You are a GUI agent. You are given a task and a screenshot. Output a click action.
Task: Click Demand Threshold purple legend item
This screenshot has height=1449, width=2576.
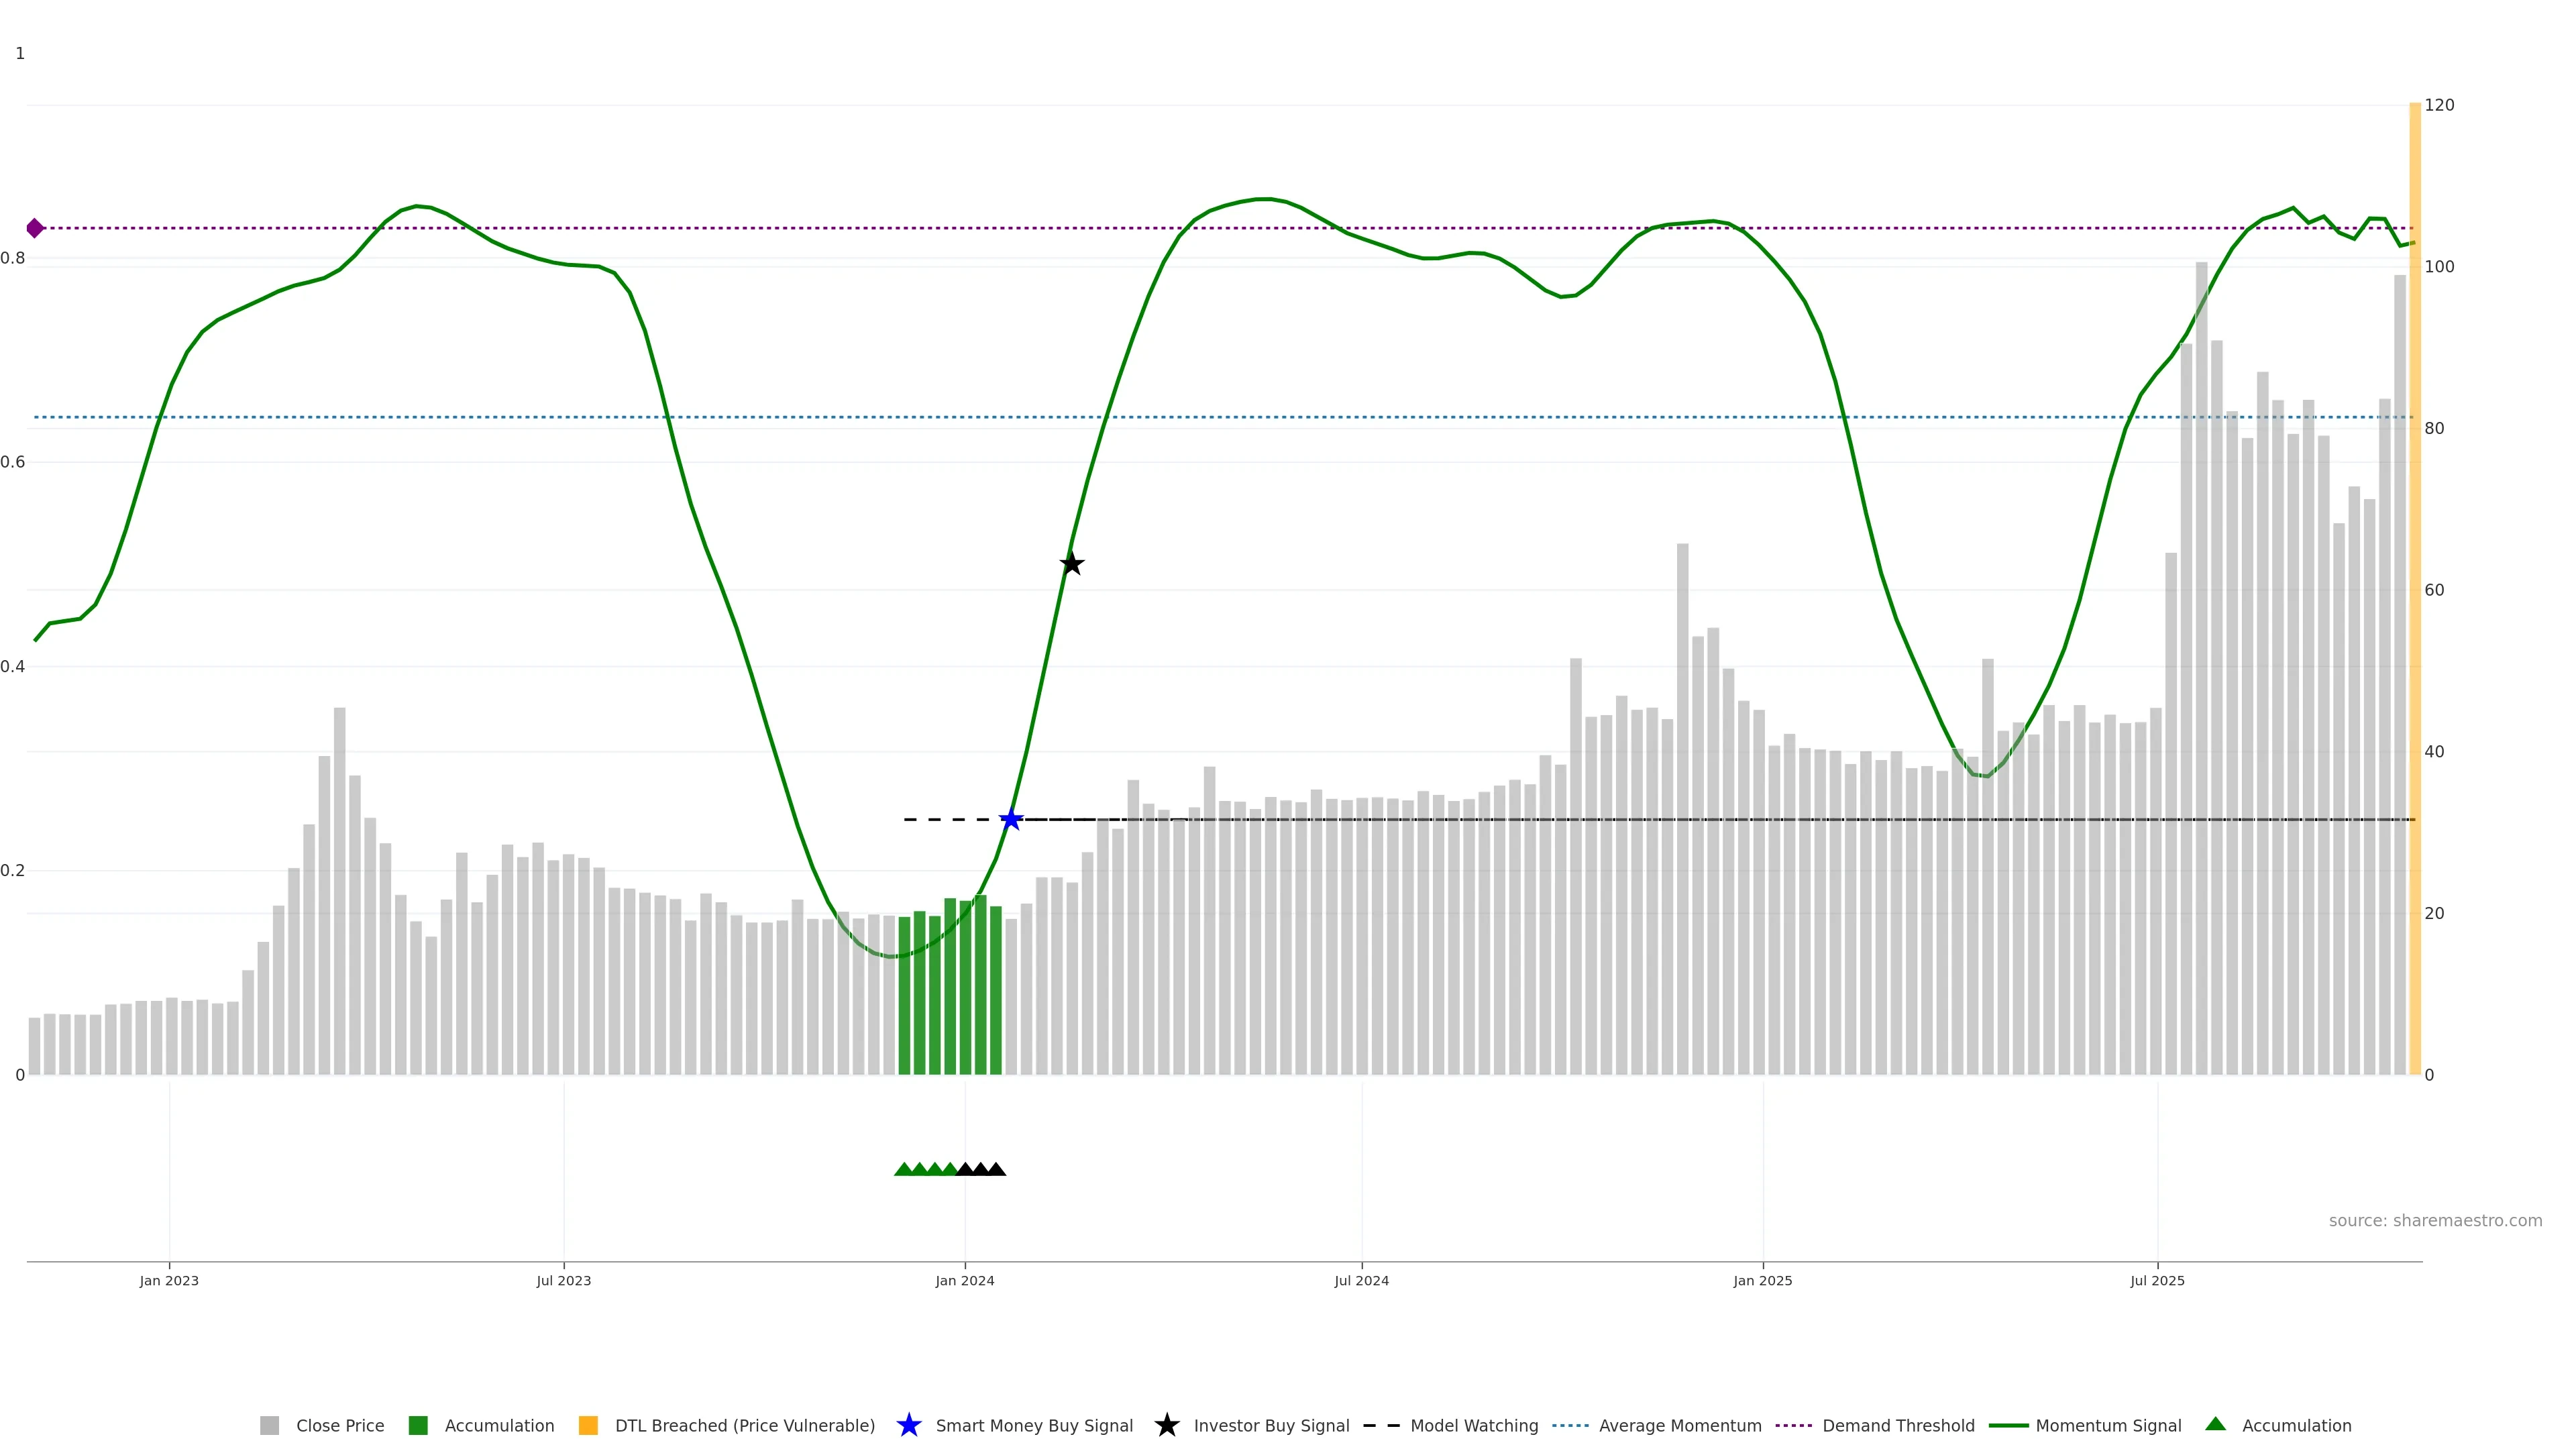tap(1793, 1425)
